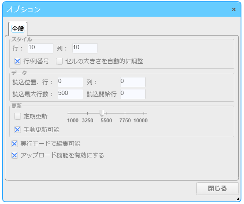This screenshot has width=244, height=204.
Task: Click the dialog resize grip corner icon
Action: 238,198
